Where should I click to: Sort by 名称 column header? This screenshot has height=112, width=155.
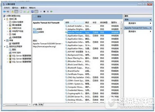pyautogui.click(x=74, y=23)
